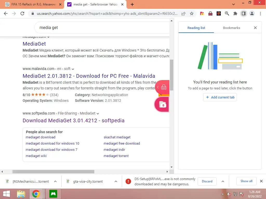Search mediaget download for windows 7
This screenshot has height=199, width=266.
point(52,150)
